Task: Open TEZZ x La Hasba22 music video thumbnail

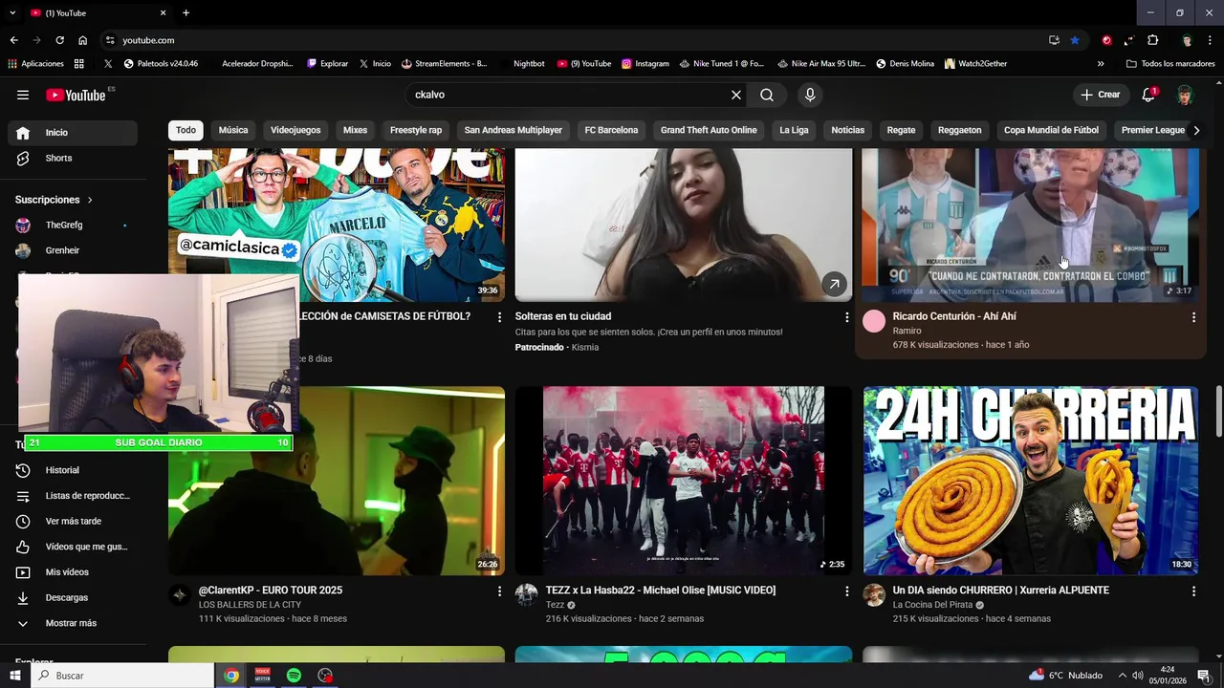Action: 684,481
